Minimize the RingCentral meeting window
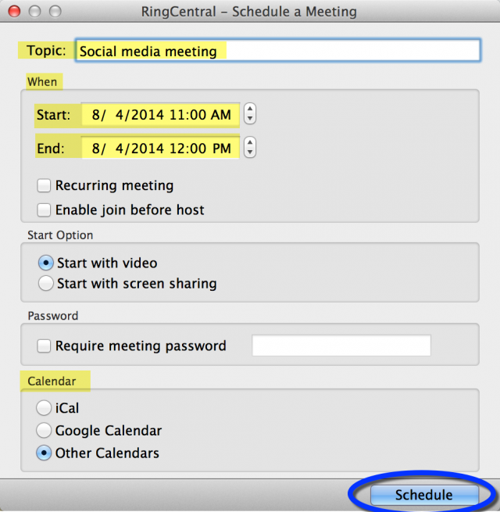This screenshot has width=500, height=512. (x=35, y=12)
